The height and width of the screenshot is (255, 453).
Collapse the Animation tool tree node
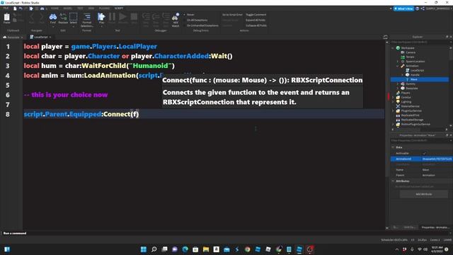tap(398, 66)
